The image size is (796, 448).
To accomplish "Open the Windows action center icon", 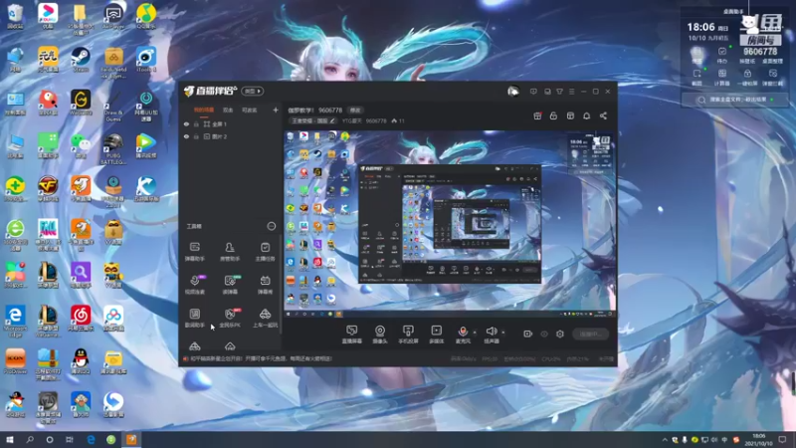I will click(782, 439).
